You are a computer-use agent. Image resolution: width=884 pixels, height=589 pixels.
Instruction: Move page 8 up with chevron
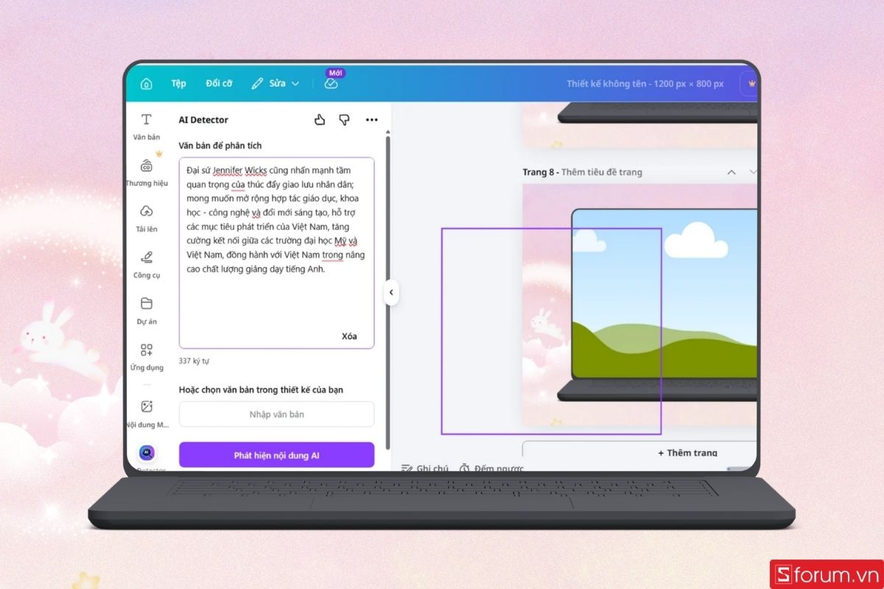coord(732,172)
